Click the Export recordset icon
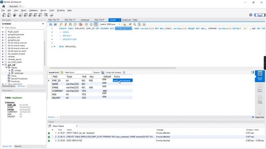 click(103, 72)
